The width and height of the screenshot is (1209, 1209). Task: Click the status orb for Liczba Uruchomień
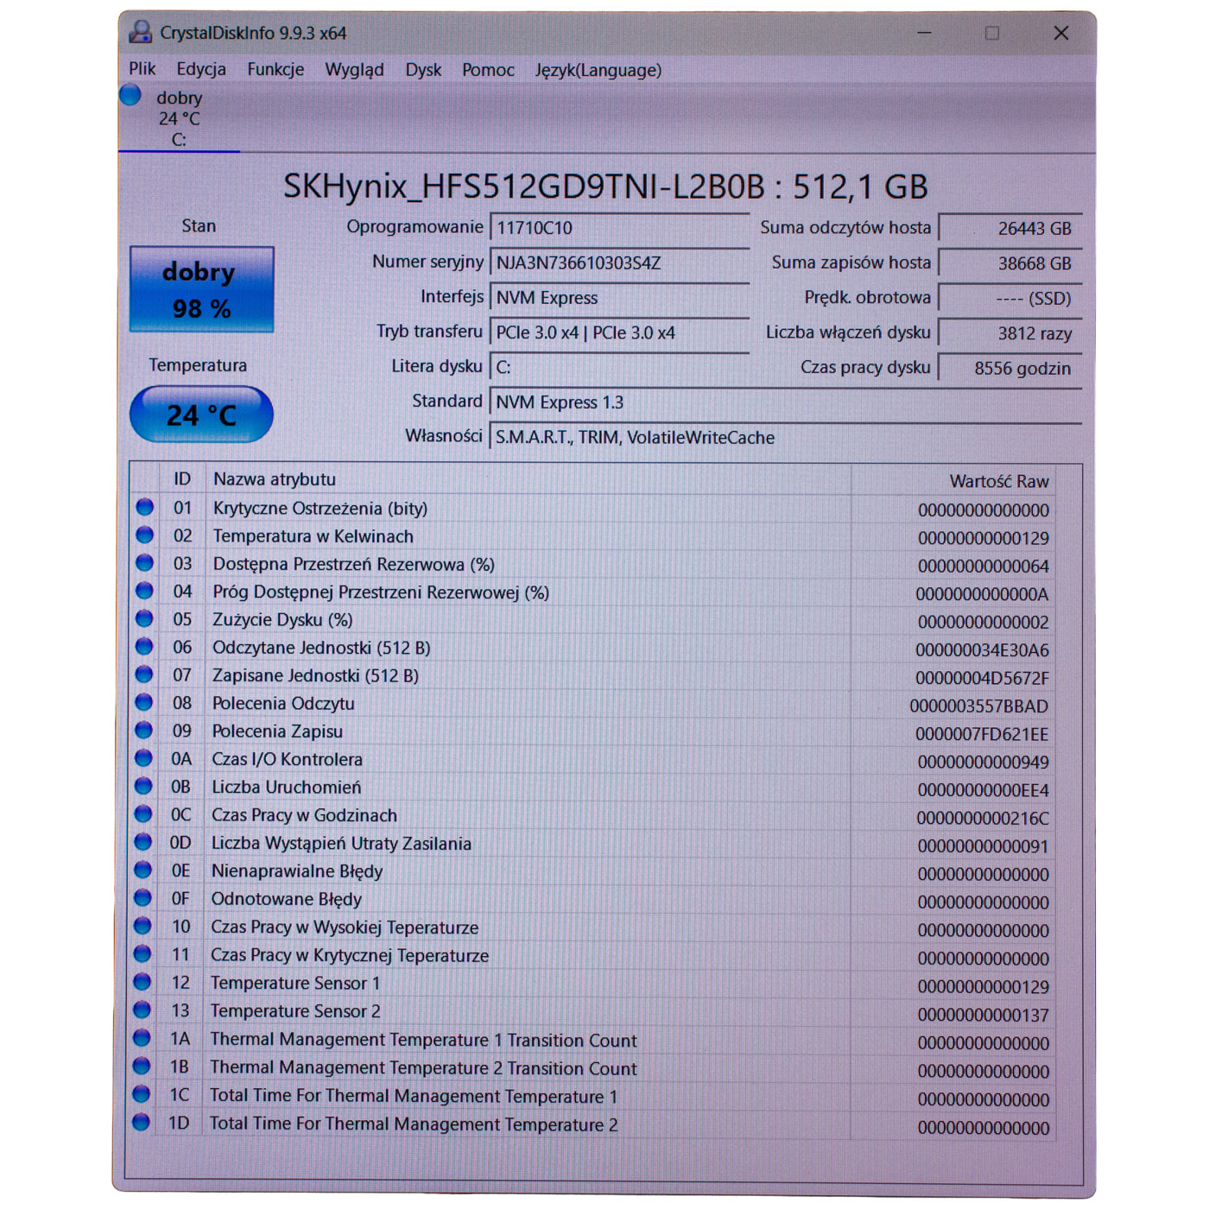[x=143, y=787]
